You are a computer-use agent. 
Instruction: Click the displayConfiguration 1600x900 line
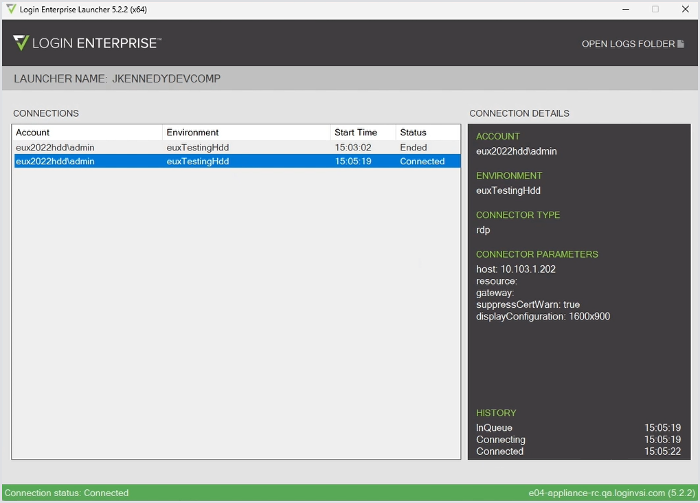543,317
